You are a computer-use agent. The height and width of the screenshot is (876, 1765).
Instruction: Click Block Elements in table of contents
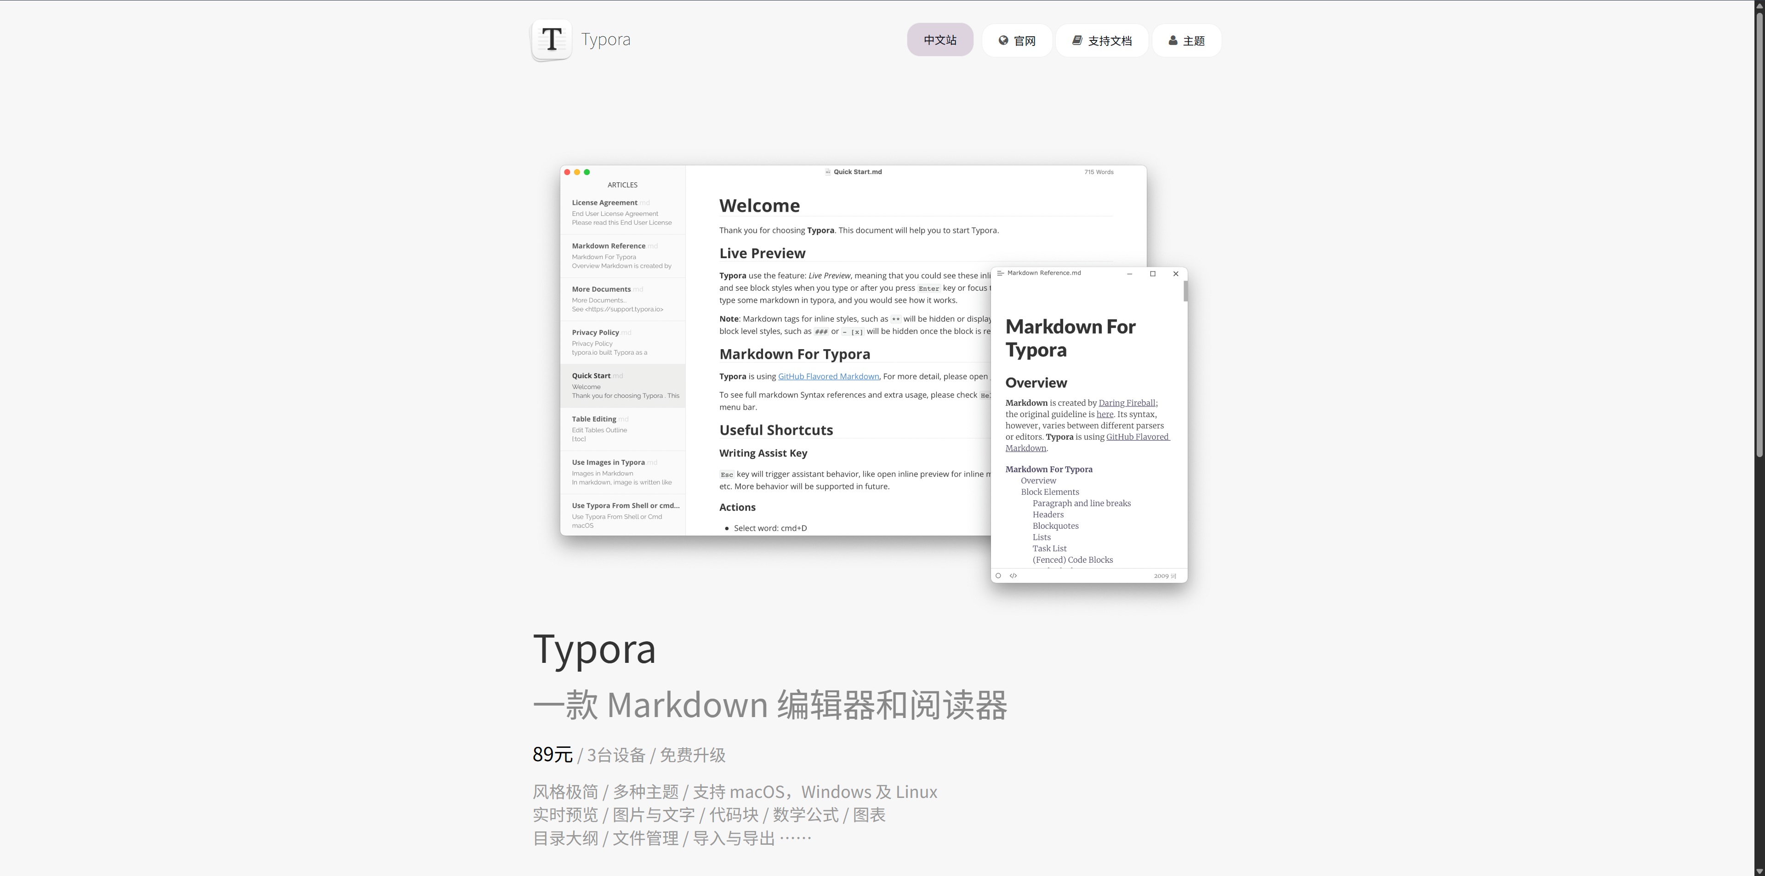pos(1050,492)
